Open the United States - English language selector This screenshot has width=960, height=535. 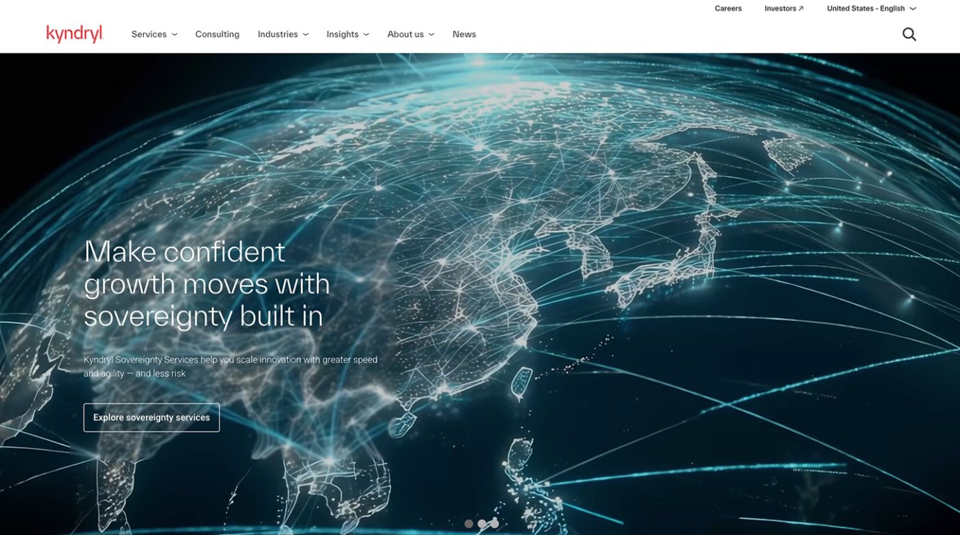872,8
